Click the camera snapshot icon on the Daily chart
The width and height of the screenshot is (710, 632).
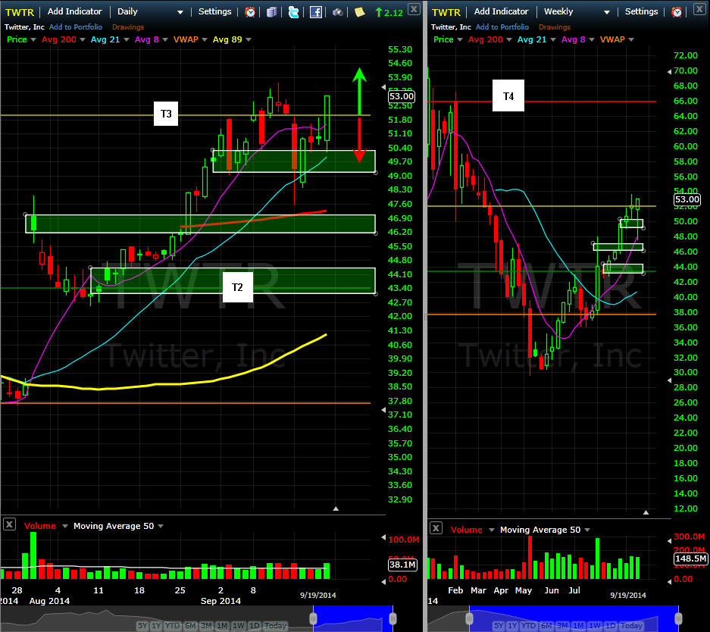pyautogui.click(x=338, y=12)
